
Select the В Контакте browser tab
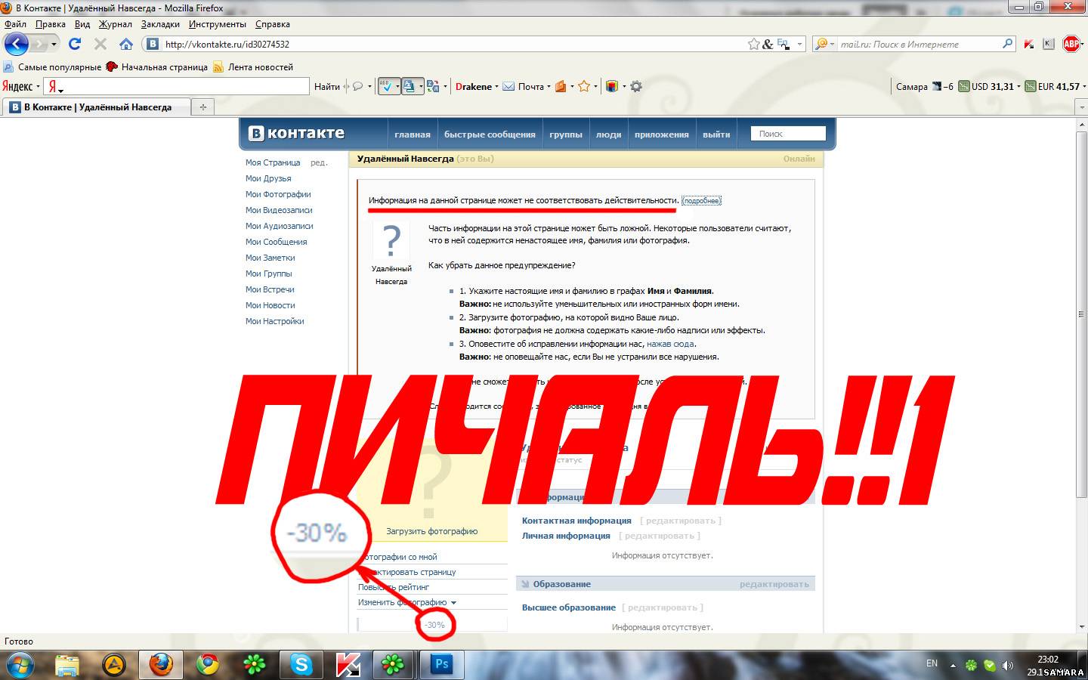(95, 107)
